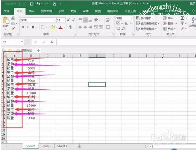196x150 pixels.
Task: Toggle the Middle Align icon
Action: pyautogui.click(x=85, y=20)
